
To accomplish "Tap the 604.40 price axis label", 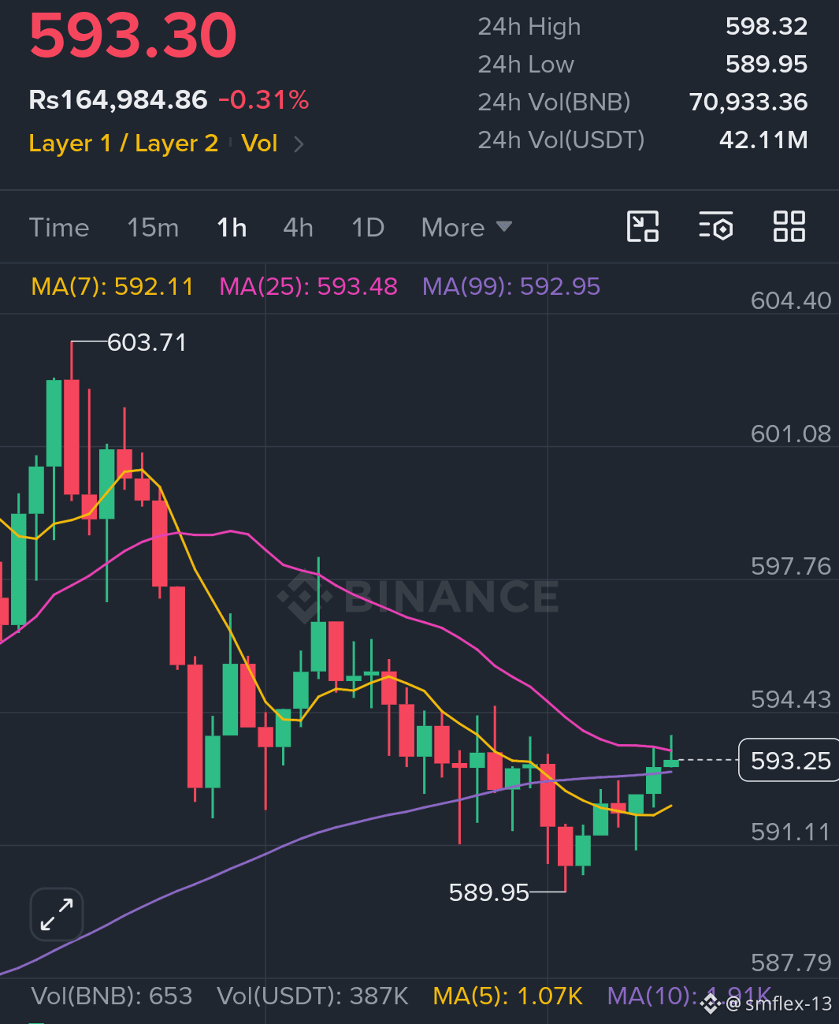I will tap(791, 300).
